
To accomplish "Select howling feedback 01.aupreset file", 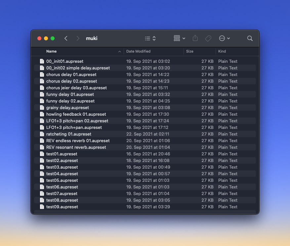I will point(76,114).
